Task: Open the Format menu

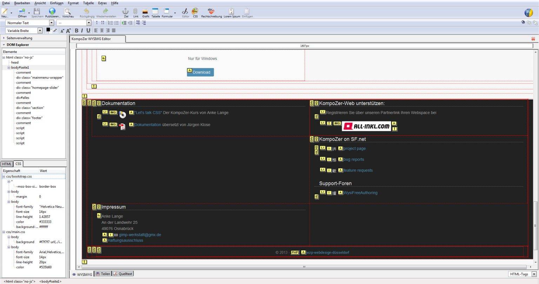Action: click(x=73, y=3)
